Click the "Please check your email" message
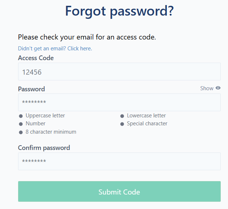The image size is (228, 209). pyautogui.click(x=87, y=37)
